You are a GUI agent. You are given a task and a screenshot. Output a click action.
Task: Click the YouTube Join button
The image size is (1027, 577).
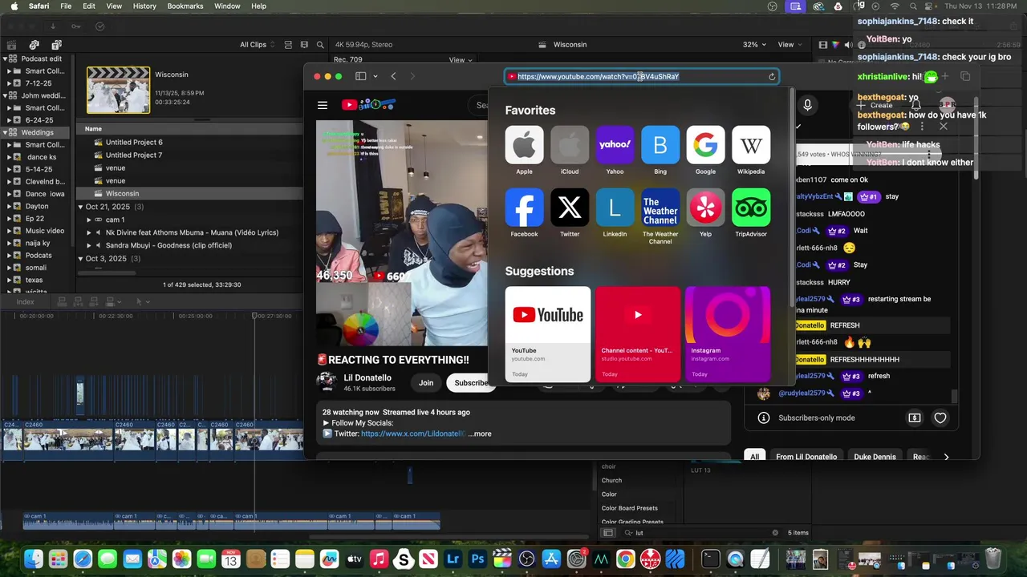(426, 383)
